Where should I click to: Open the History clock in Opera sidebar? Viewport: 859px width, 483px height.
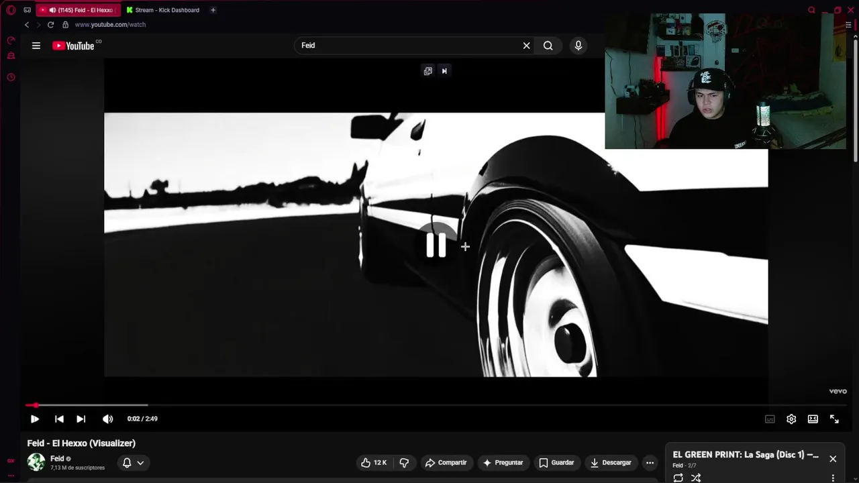click(11, 77)
